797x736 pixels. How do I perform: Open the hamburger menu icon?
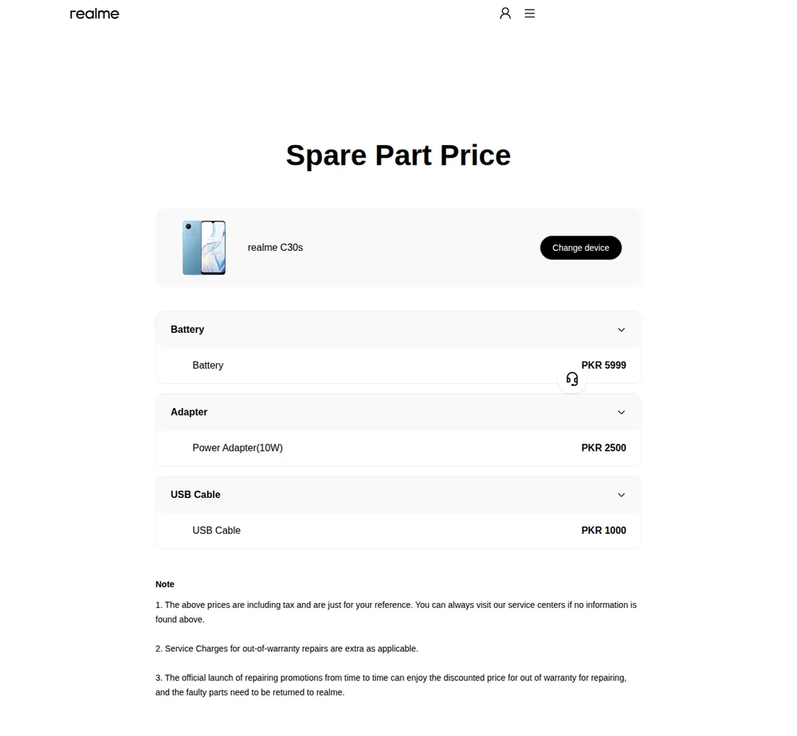pyautogui.click(x=530, y=14)
